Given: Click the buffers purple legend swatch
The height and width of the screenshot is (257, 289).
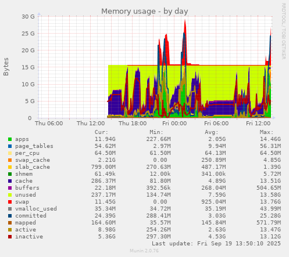Looking at the screenshot, I should [10, 188].
